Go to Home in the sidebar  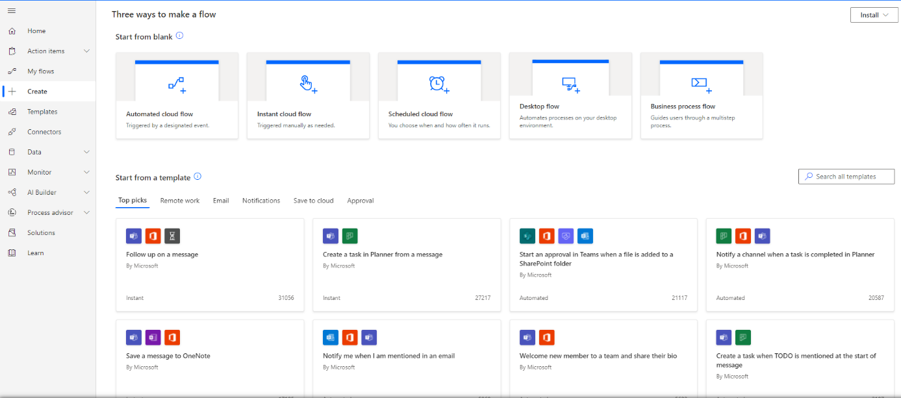click(48, 31)
